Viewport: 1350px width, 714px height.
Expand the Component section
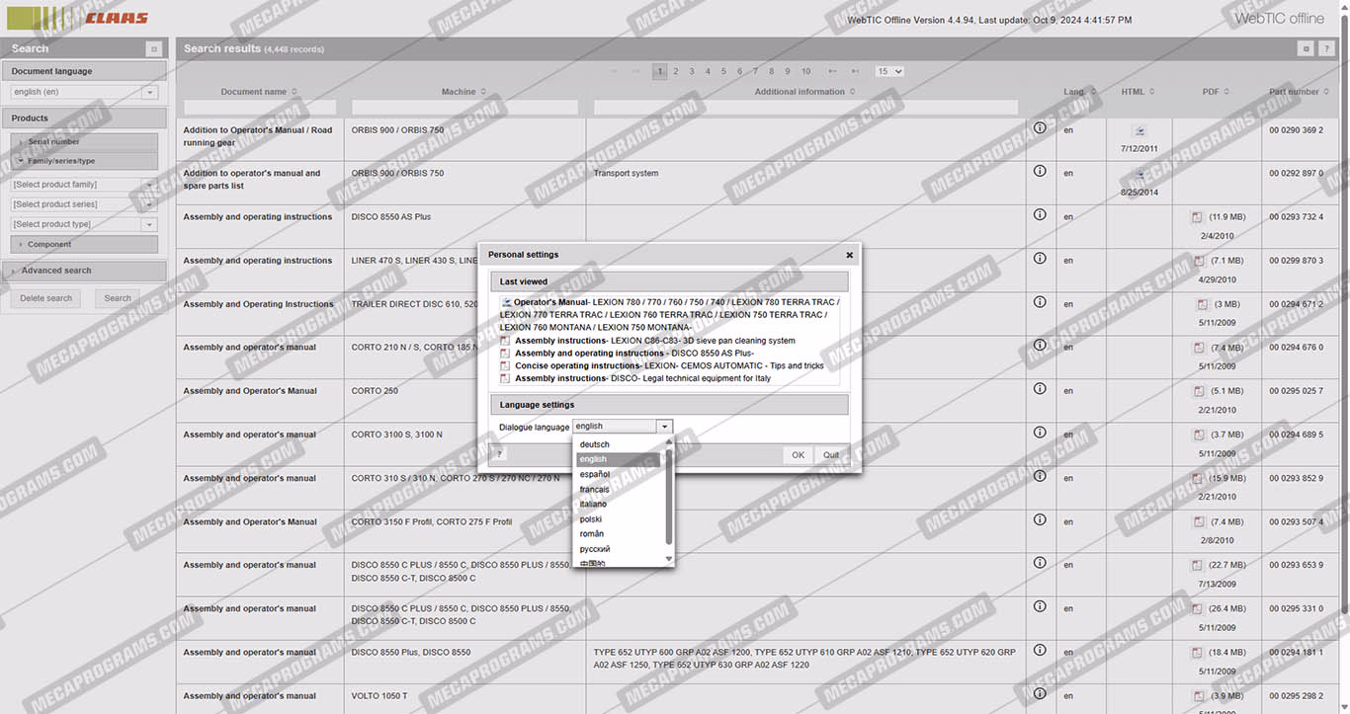point(85,244)
